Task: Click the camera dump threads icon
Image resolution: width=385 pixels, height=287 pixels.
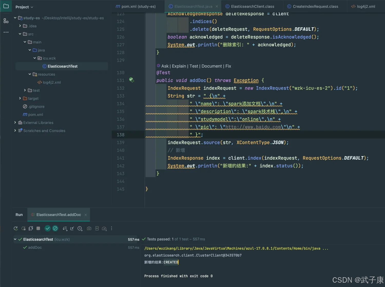Action: point(89,228)
